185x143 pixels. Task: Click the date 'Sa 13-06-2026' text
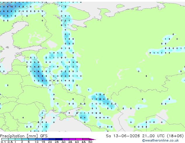(123, 136)
